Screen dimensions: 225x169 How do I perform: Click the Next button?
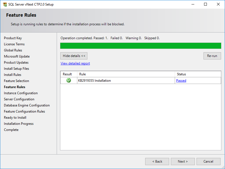pyautogui.click(x=183, y=161)
